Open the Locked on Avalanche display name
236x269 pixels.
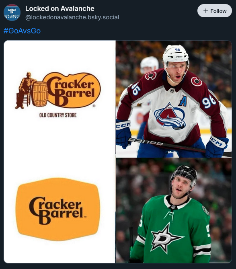[60, 8]
